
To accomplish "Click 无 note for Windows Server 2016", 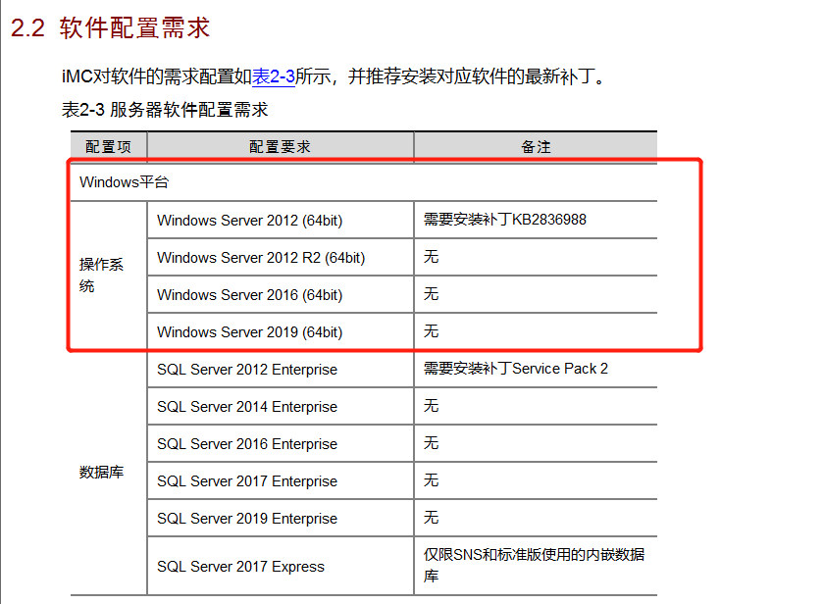I will 431,294.
